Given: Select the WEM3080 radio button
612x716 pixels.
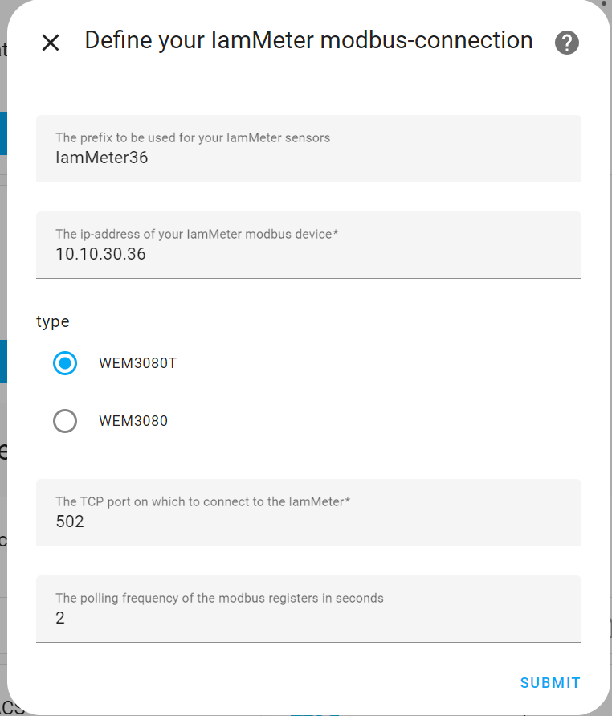Looking at the screenshot, I should point(65,421).
